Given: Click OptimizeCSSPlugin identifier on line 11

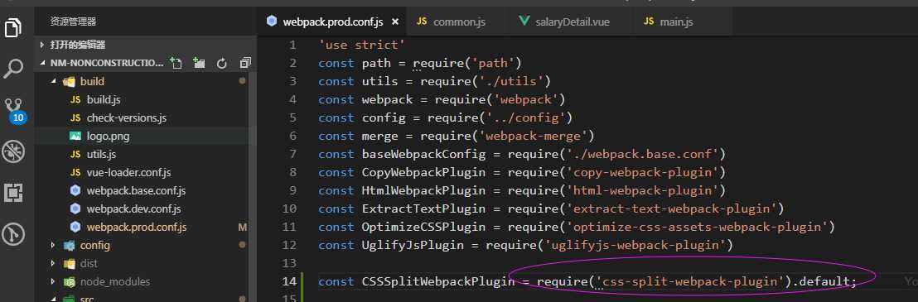Looking at the screenshot, I should click(x=424, y=227).
